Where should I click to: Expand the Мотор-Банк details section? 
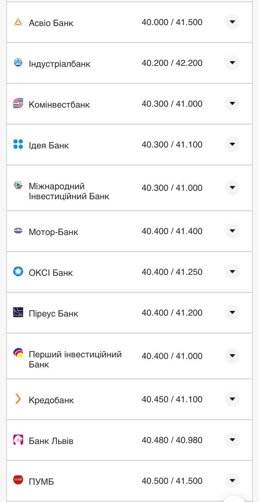pyautogui.click(x=232, y=231)
